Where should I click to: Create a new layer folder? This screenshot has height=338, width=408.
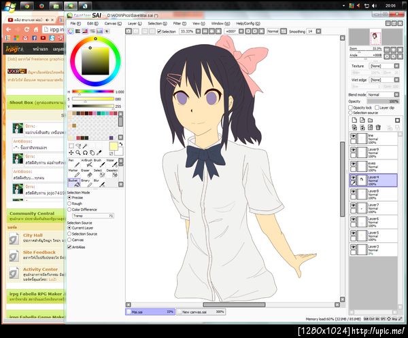(371, 120)
